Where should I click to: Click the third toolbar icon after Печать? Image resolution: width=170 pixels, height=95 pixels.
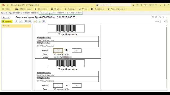26,21
